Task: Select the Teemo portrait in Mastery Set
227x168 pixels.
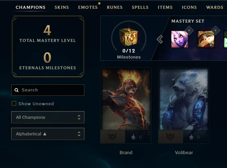Action: (x=206, y=39)
